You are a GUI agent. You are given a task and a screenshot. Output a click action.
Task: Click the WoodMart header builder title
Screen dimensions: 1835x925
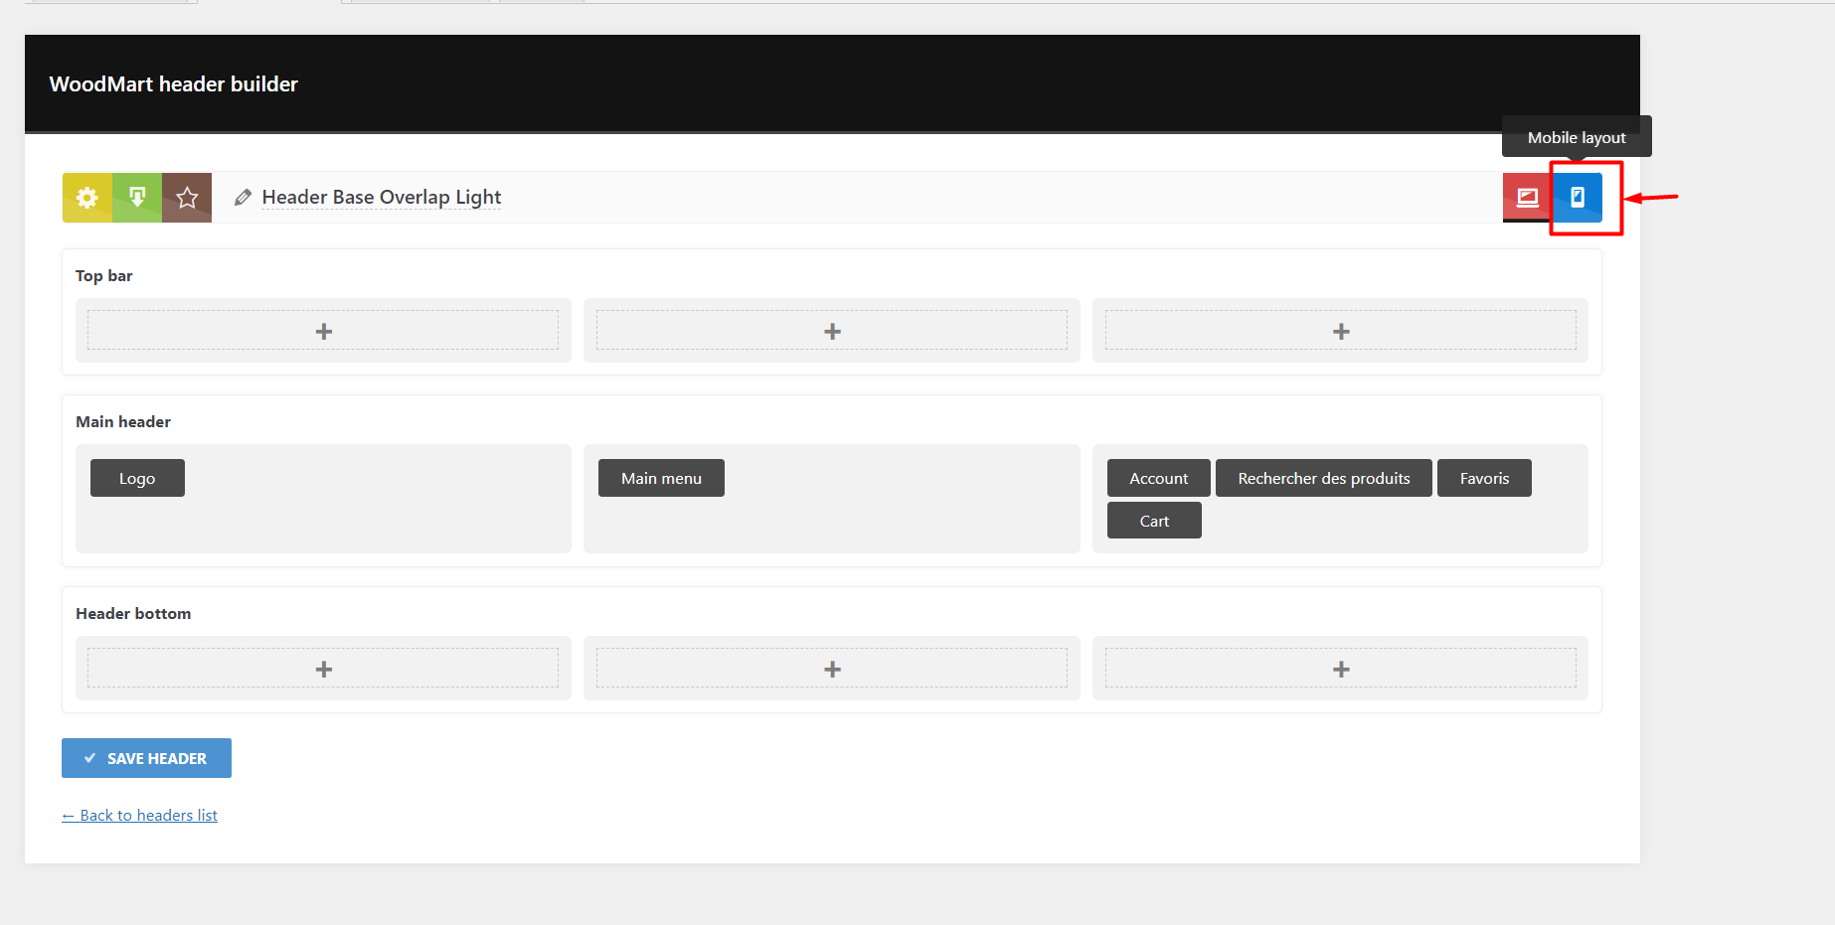[174, 84]
